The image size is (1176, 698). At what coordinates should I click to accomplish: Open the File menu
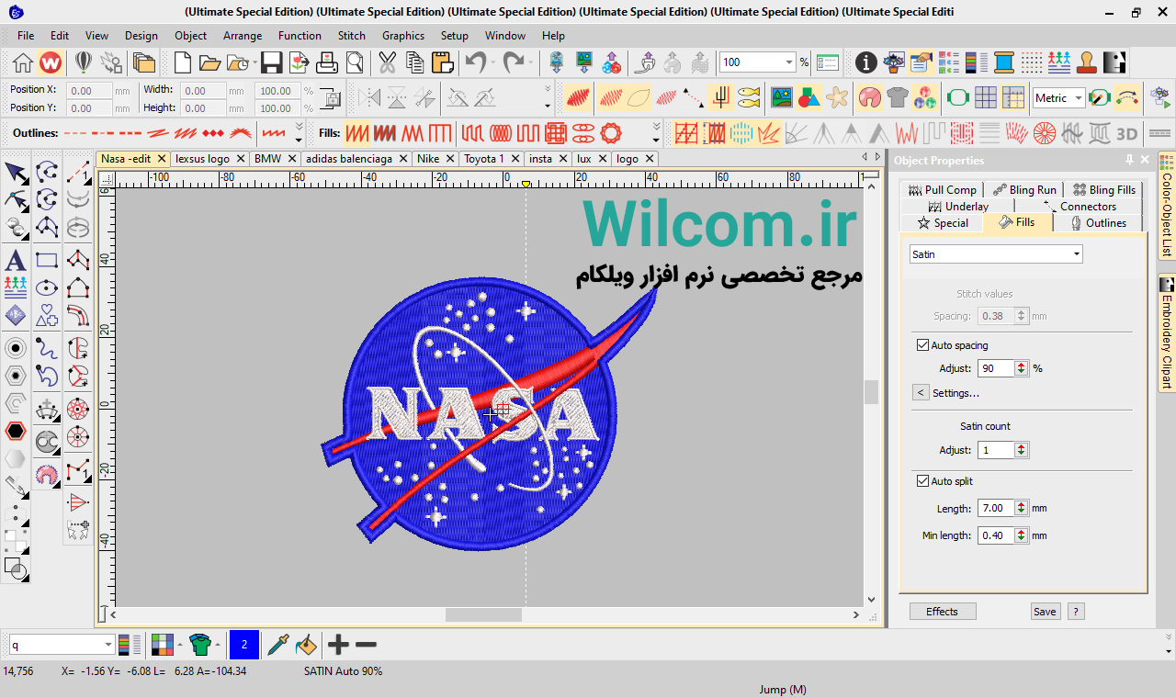point(26,36)
